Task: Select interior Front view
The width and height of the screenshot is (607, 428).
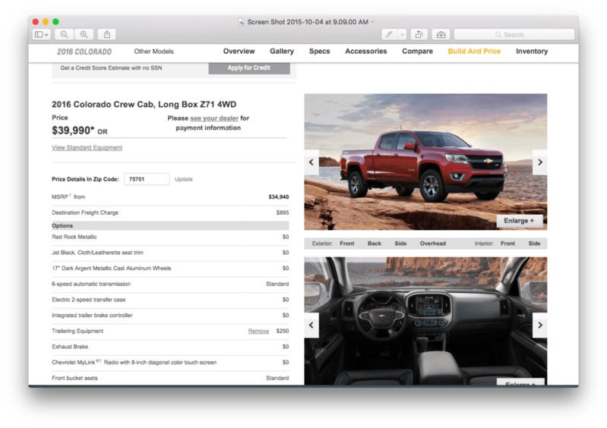Action: 507,244
